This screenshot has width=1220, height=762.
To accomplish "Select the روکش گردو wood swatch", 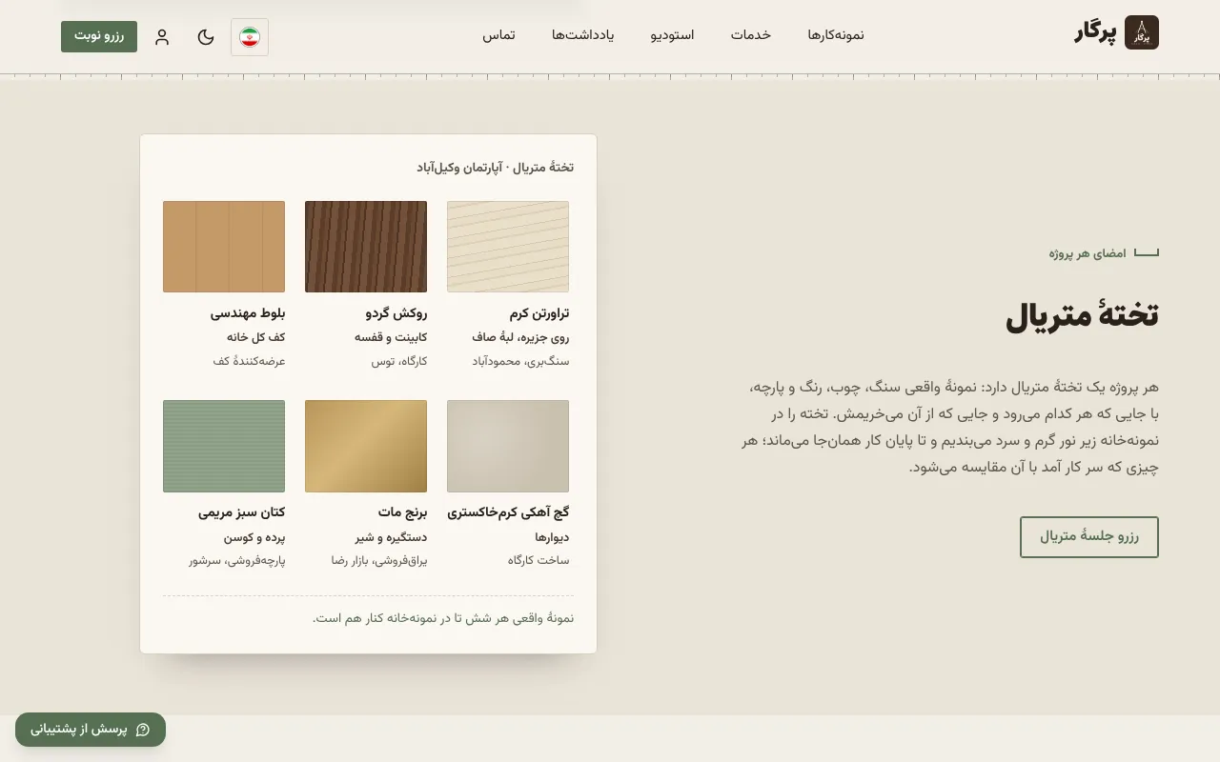I will (x=366, y=247).
